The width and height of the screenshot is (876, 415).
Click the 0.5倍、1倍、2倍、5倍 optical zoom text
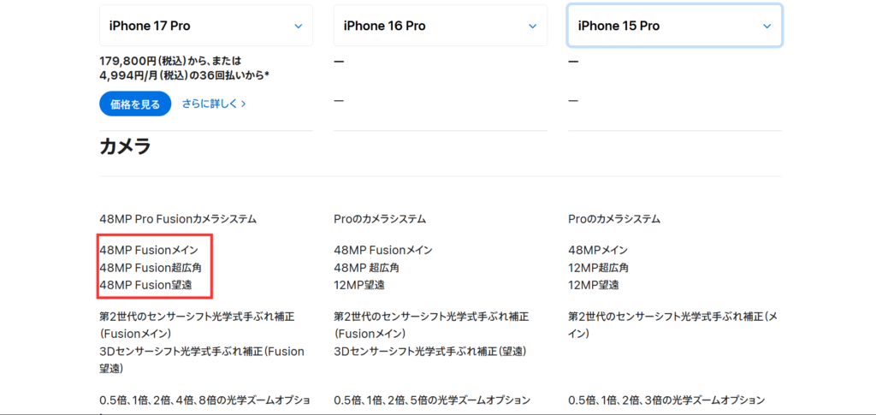(x=432, y=400)
